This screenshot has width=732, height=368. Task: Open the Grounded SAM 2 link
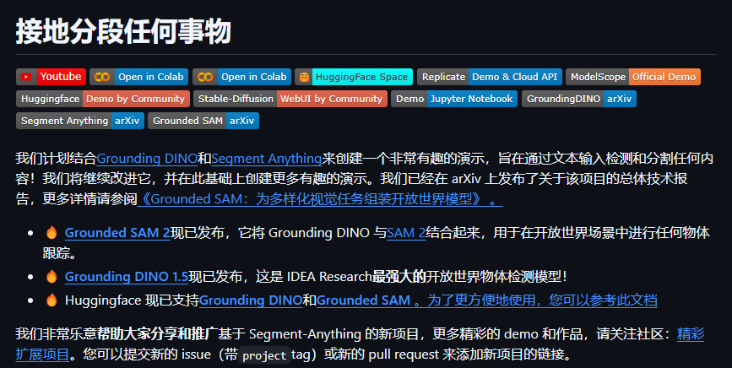point(117,233)
